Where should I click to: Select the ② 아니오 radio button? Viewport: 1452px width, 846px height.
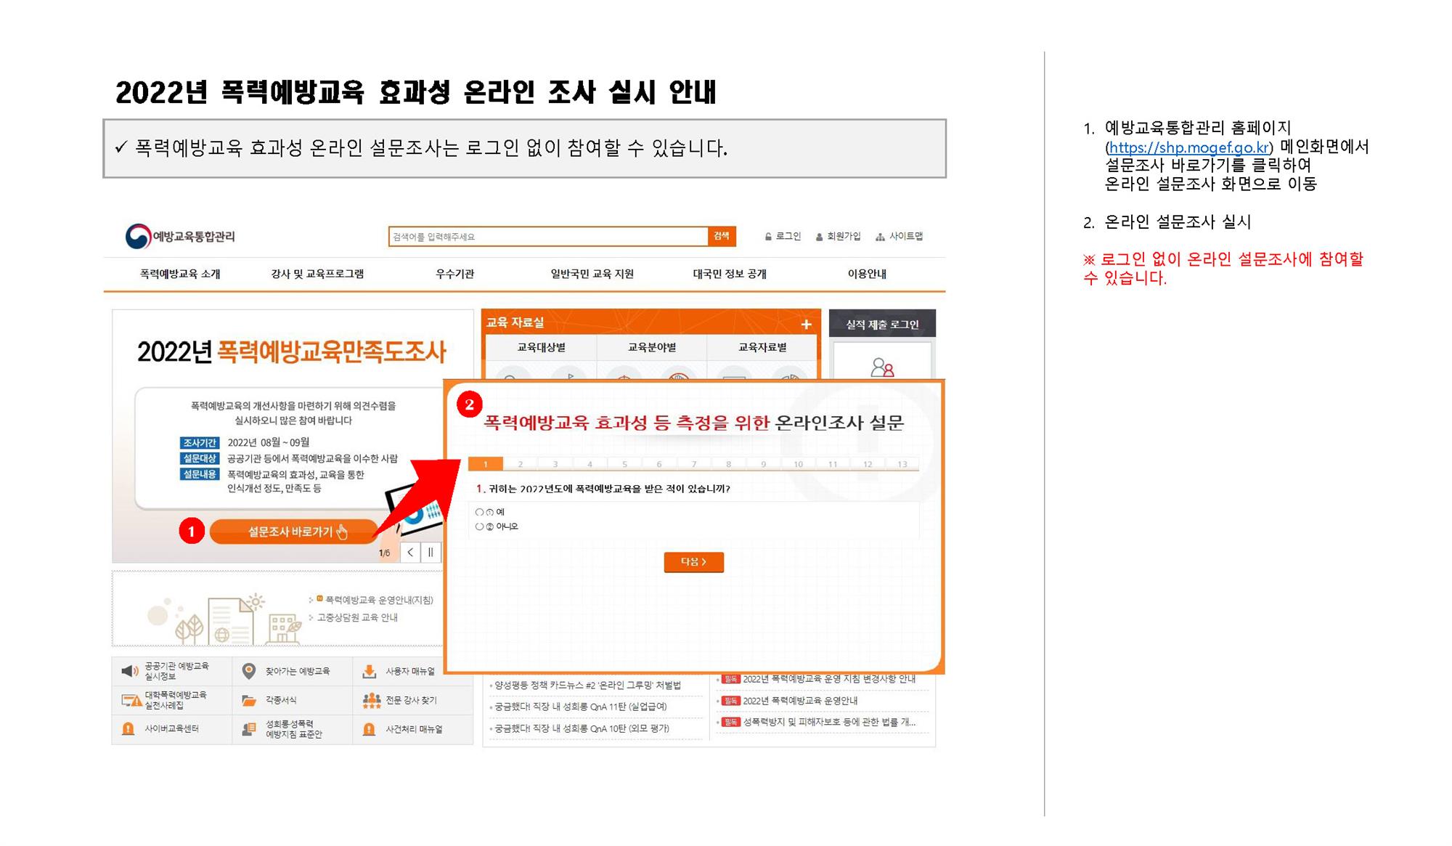click(x=480, y=525)
